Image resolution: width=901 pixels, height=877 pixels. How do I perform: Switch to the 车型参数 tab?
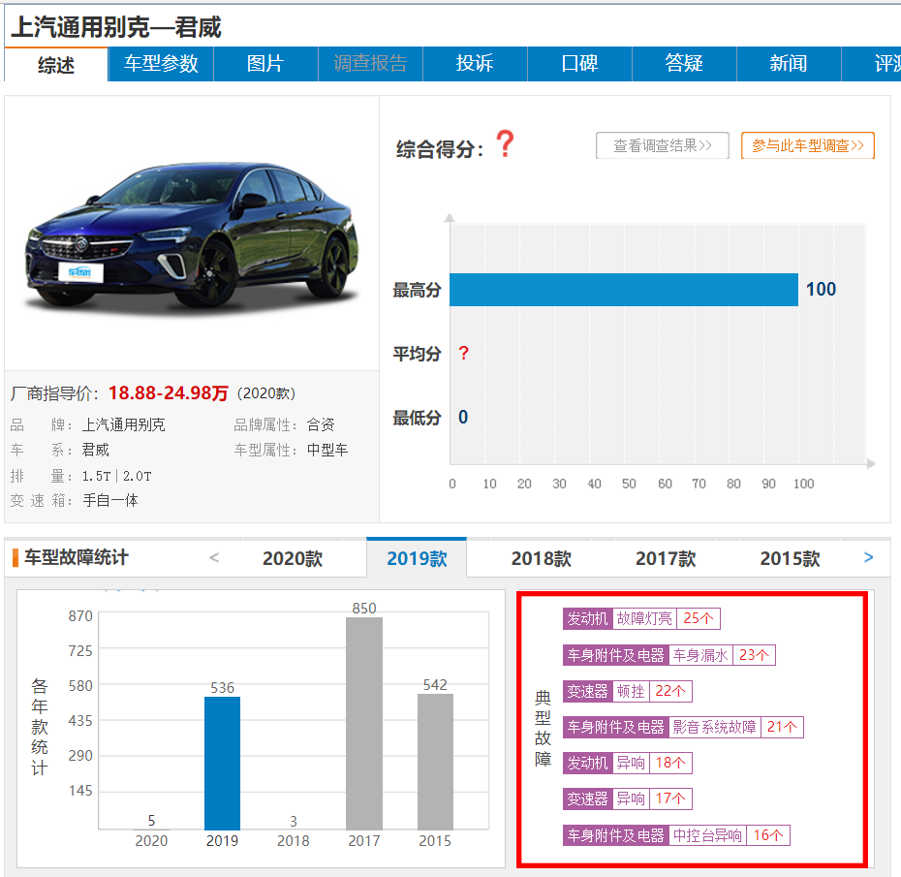161,64
